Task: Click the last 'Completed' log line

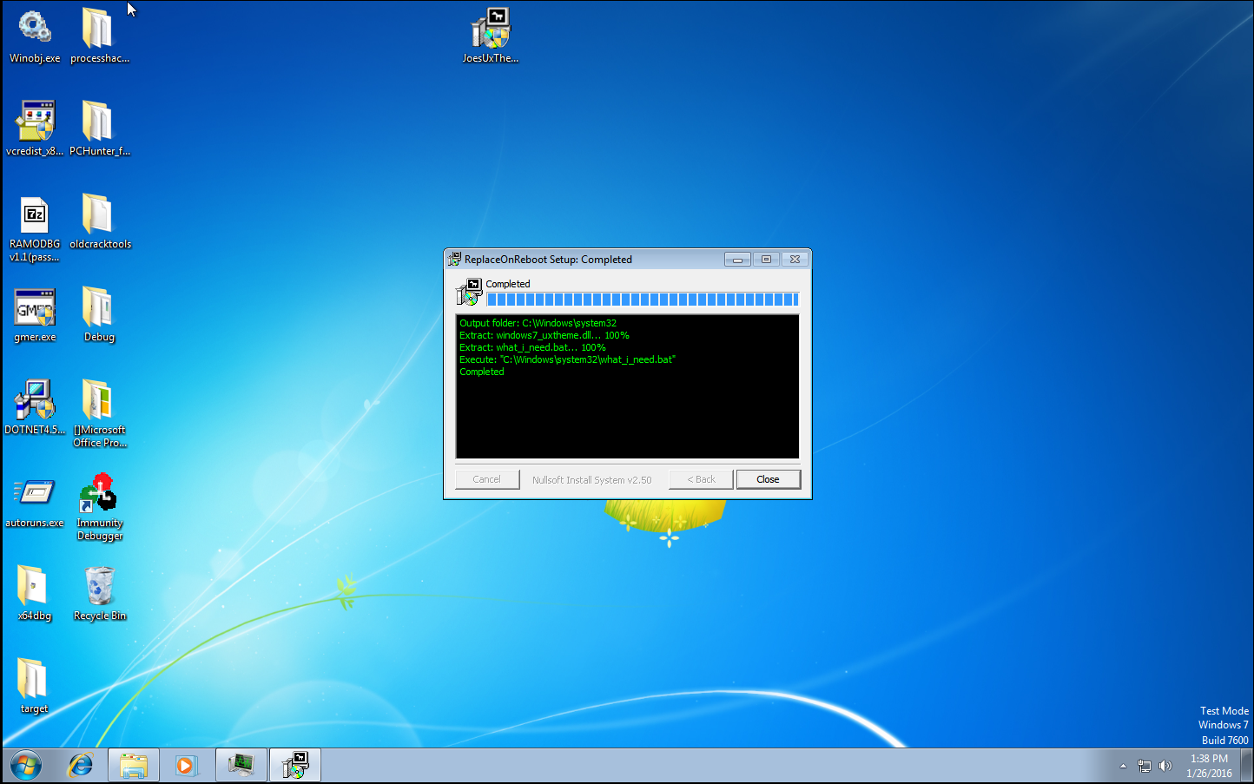Action: click(x=482, y=372)
